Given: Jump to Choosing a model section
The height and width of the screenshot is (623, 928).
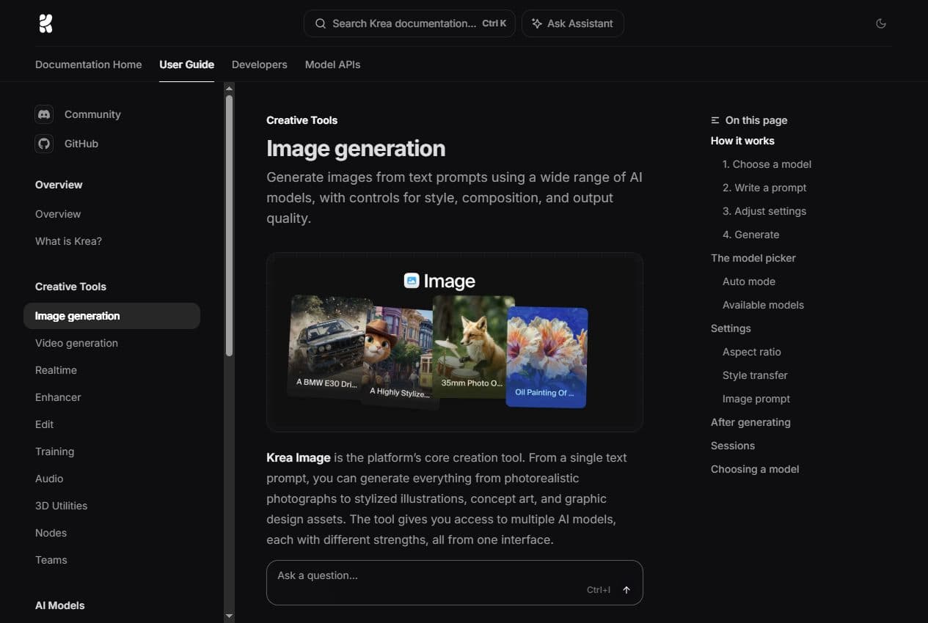Looking at the screenshot, I should pos(755,469).
